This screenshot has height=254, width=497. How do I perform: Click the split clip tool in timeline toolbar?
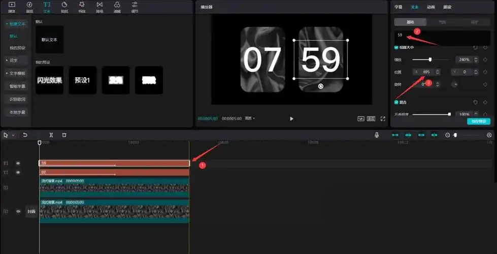point(51,135)
